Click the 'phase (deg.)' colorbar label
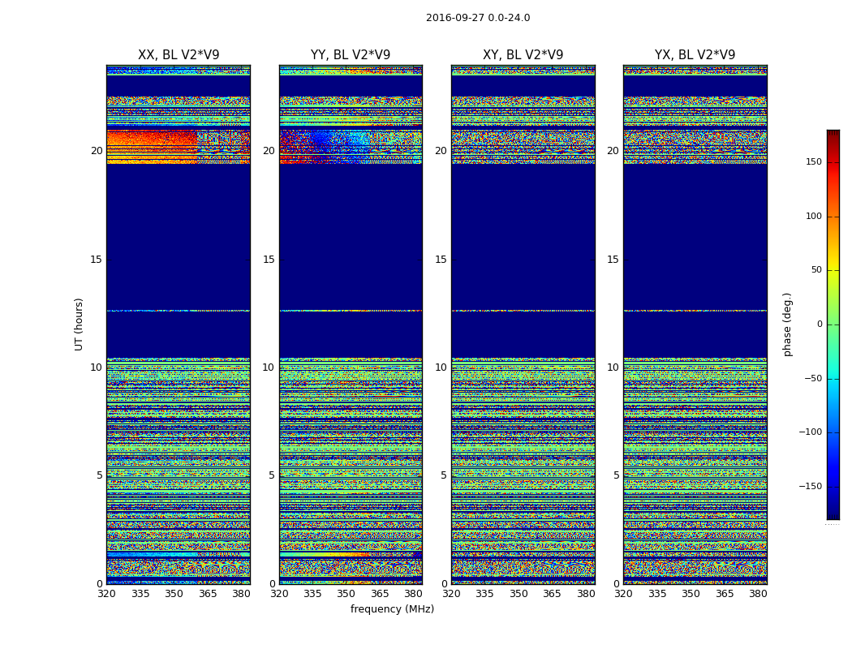852x649 pixels. coord(787,324)
